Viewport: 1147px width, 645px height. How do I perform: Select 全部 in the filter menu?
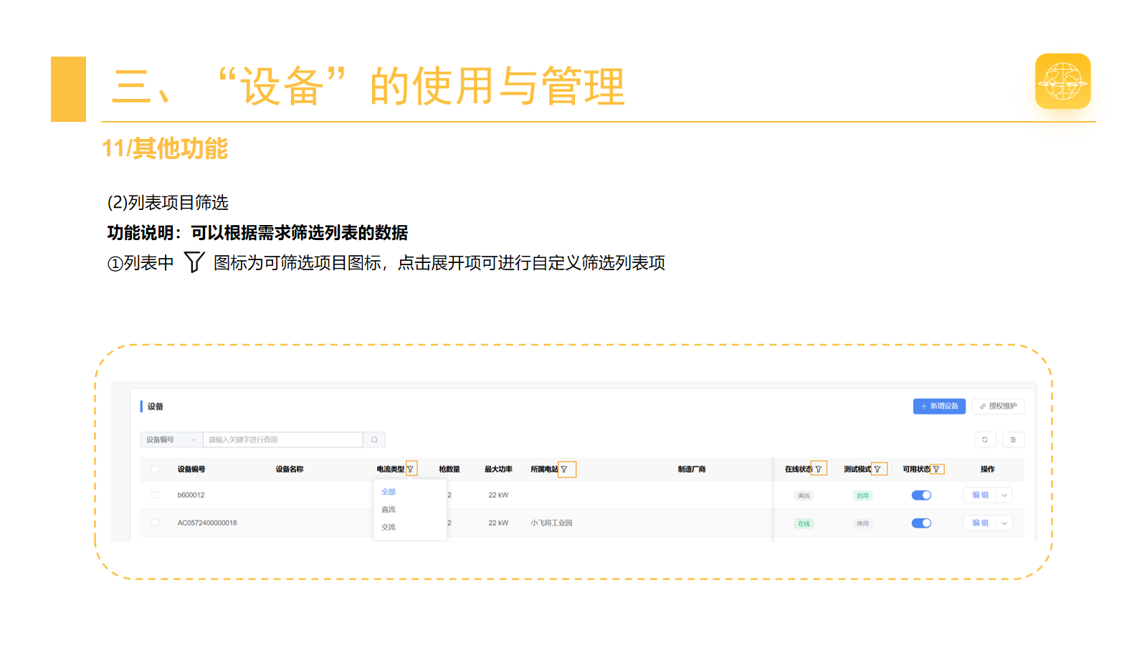389,492
